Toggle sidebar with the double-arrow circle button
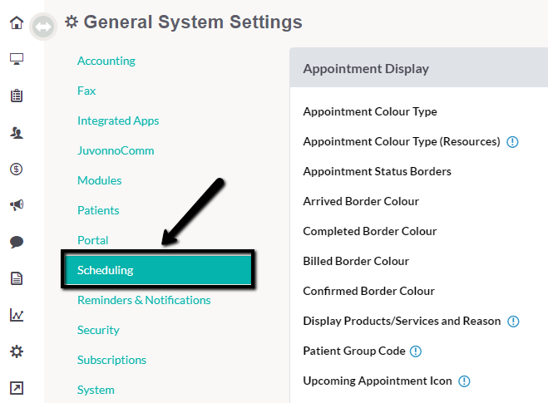Image resolution: width=548 pixels, height=403 pixels. click(43, 27)
